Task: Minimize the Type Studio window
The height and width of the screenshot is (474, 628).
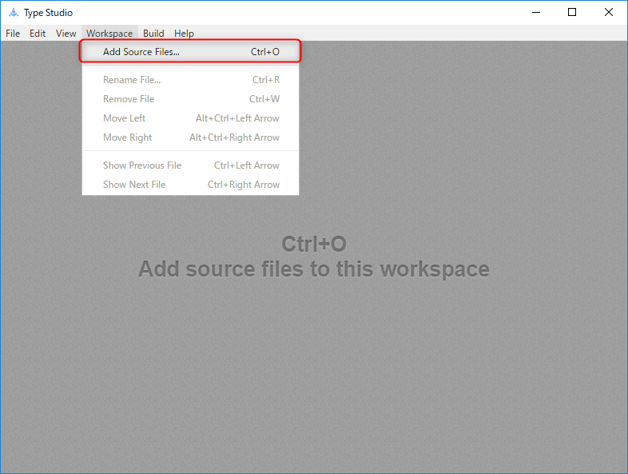Action: pos(536,13)
